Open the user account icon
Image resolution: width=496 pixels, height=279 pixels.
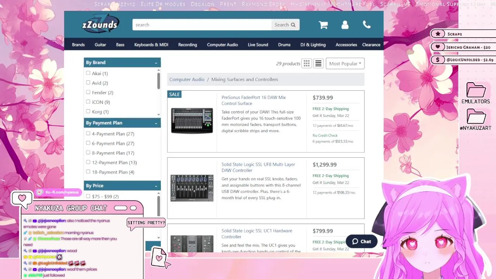[345, 25]
